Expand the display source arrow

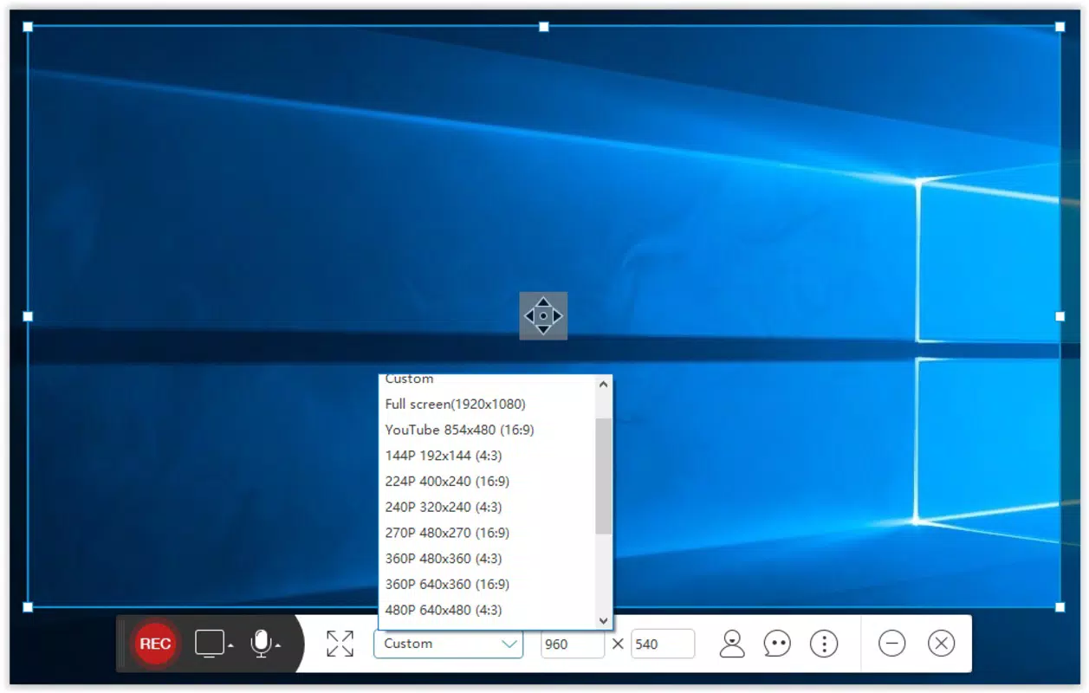pos(231,646)
